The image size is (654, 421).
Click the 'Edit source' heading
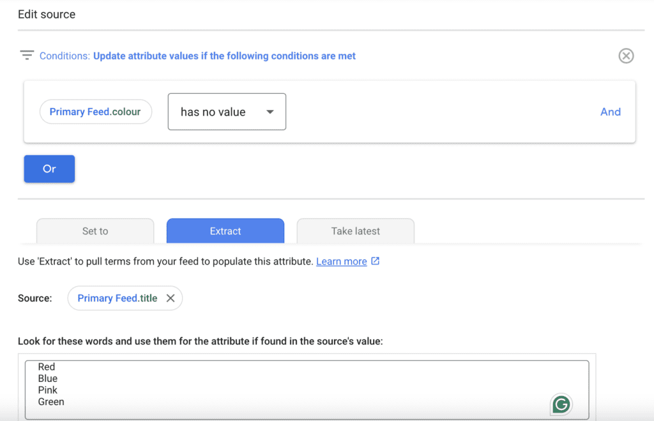pyautogui.click(x=47, y=13)
